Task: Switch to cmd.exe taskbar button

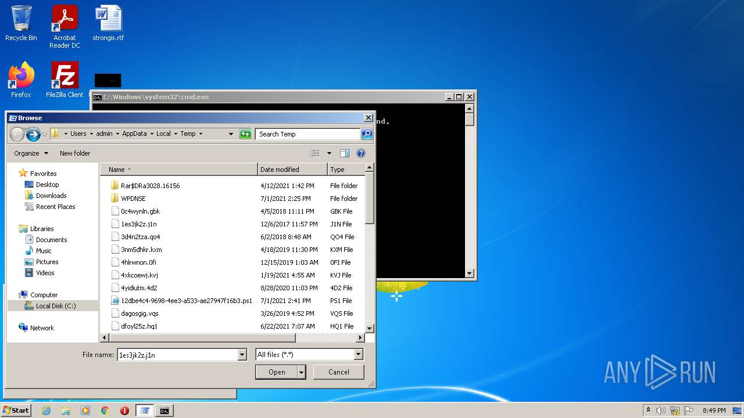Action: (164, 410)
